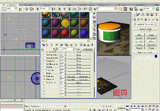The height and width of the screenshot is (111, 160).
Task: Open the Modify command panel
Action: 138,14
